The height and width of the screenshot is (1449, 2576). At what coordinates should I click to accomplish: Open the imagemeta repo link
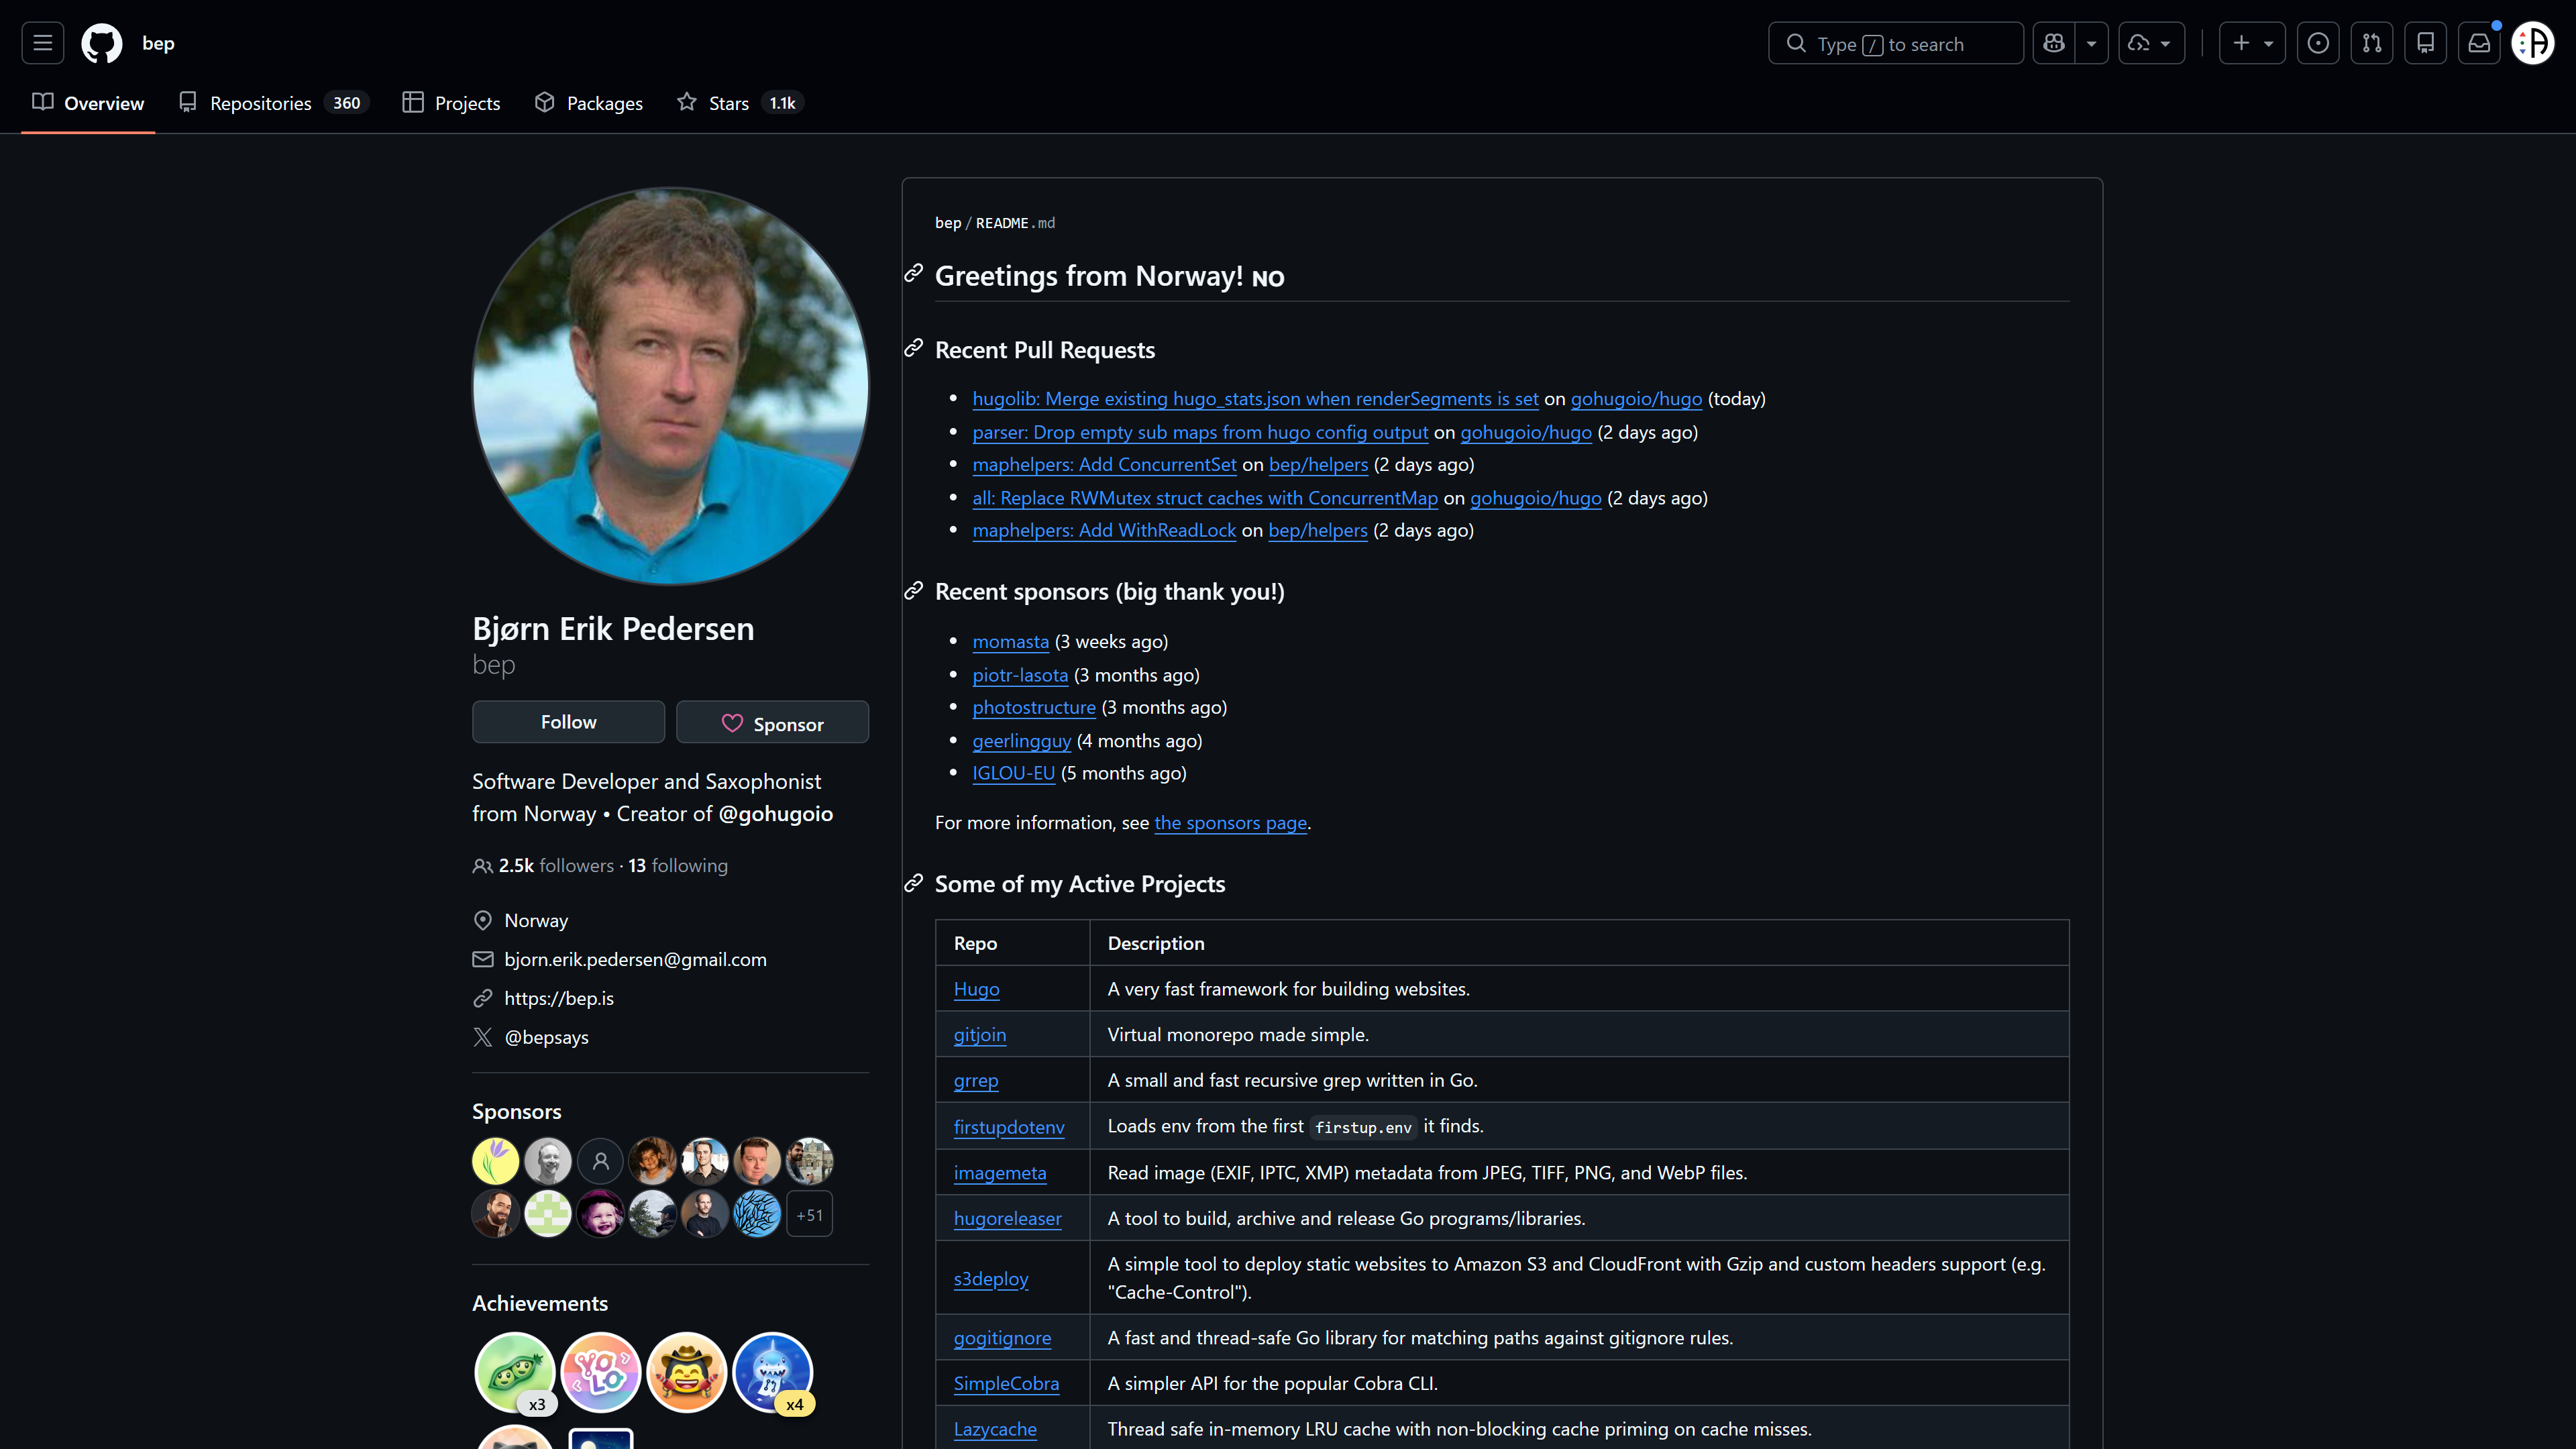click(x=999, y=1173)
